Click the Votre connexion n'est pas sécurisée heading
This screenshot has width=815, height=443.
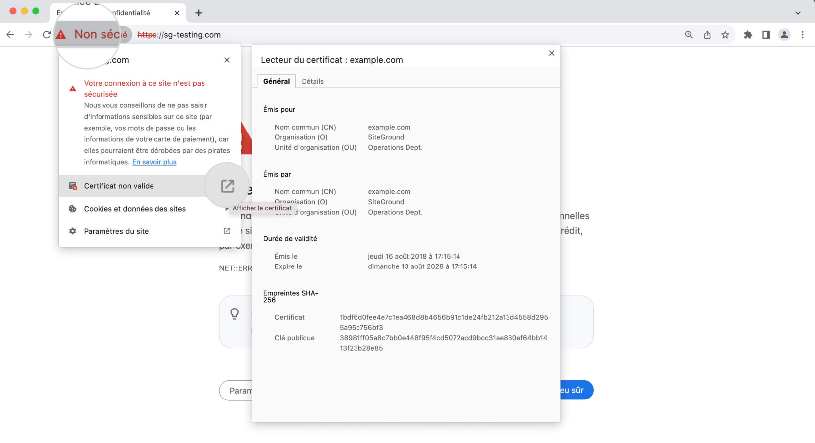[144, 89]
